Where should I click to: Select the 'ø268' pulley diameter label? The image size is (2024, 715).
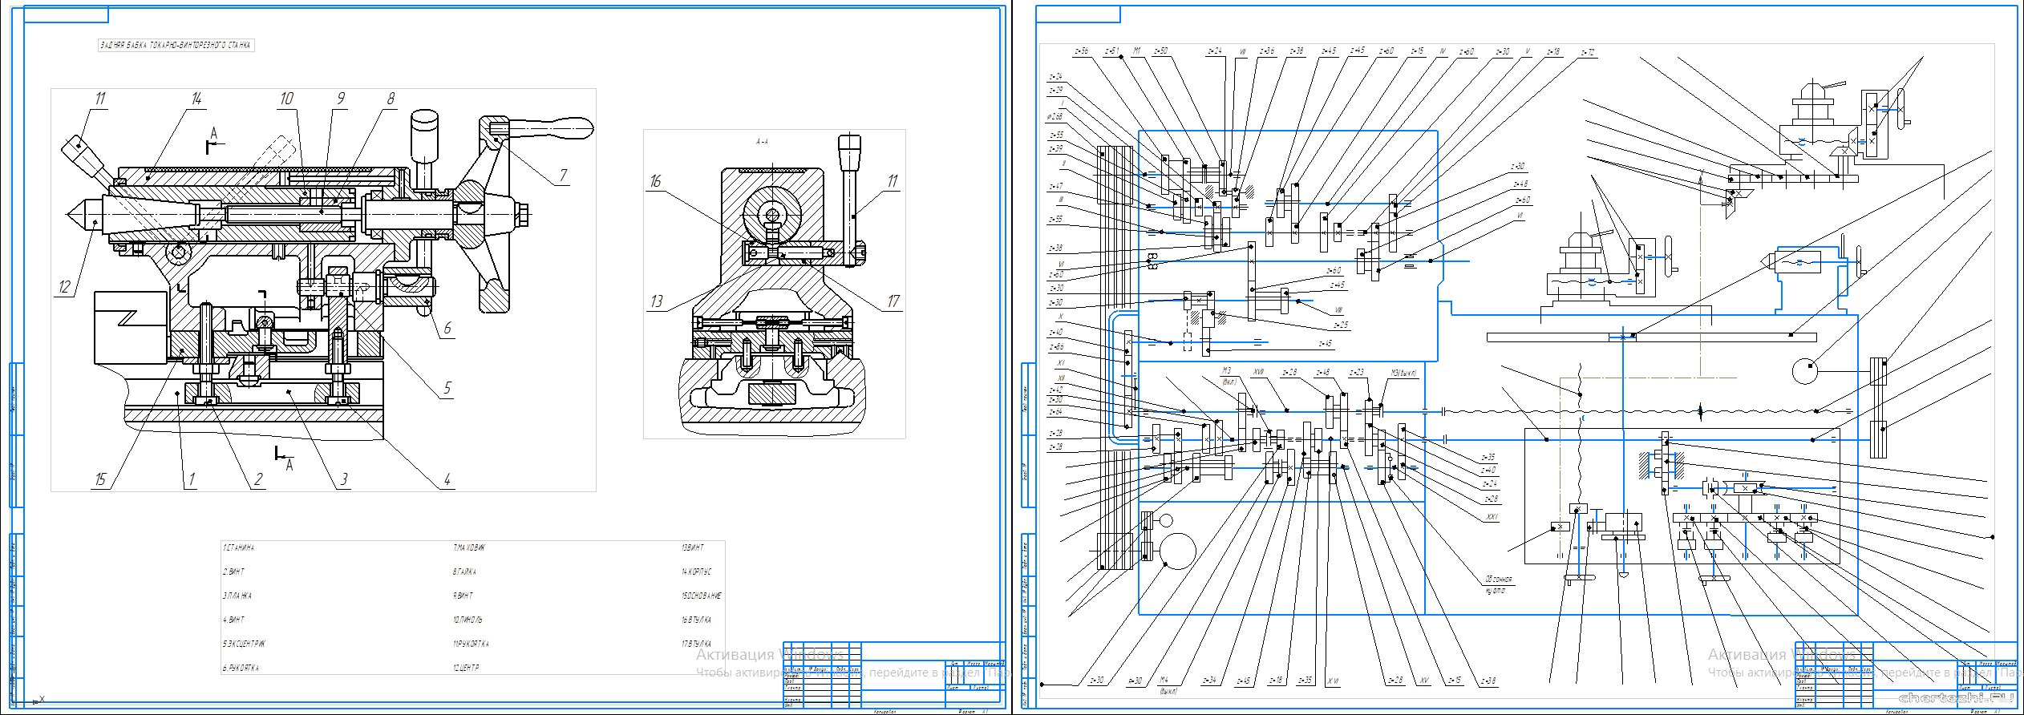1055,117
